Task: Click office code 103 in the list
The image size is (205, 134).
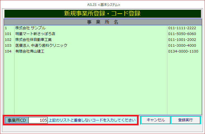Action: 8,46
